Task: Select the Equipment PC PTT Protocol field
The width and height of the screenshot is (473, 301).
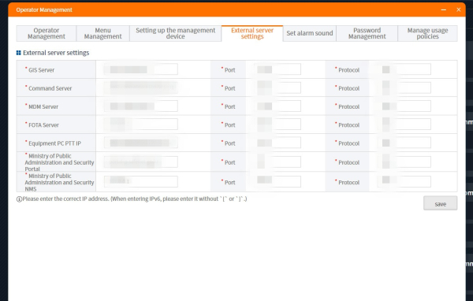Action: click(404, 143)
